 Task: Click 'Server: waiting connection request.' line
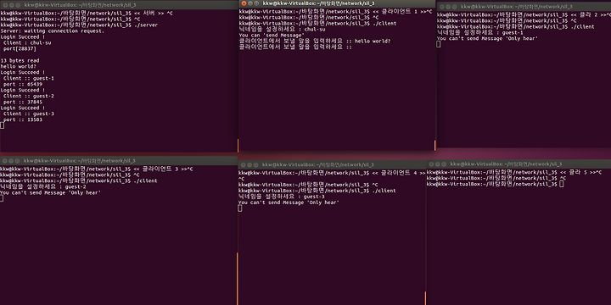coord(53,30)
